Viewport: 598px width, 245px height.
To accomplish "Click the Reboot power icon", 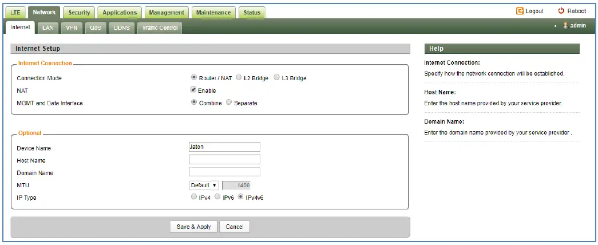I will click(561, 11).
